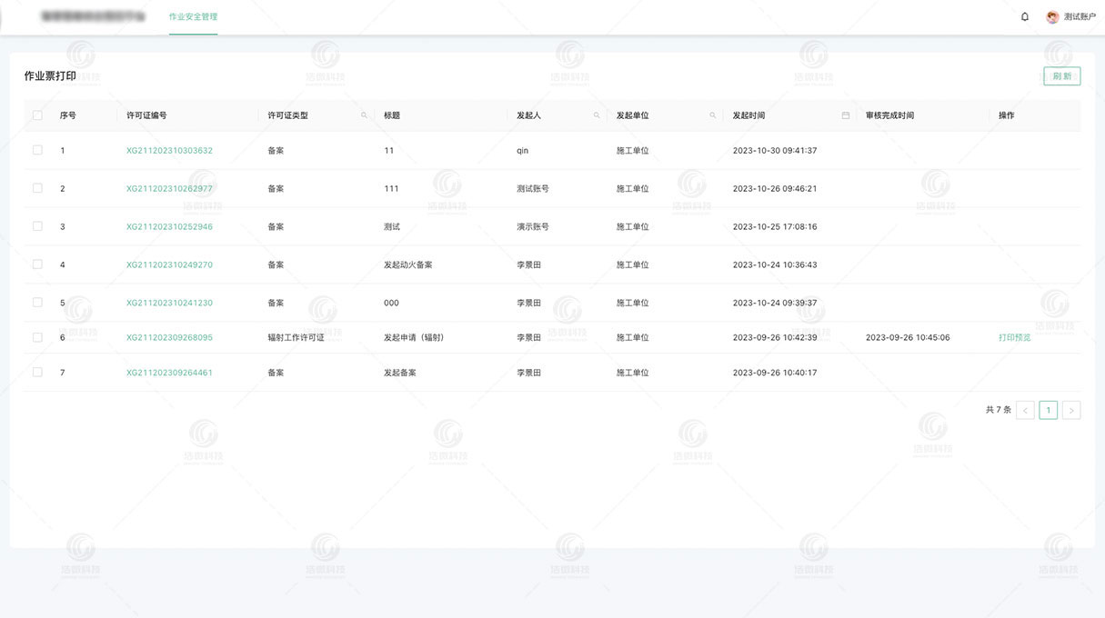The width and height of the screenshot is (1105, 618).
Task: Click the next page arrow in pagination
Action: tap(1071, 409)
